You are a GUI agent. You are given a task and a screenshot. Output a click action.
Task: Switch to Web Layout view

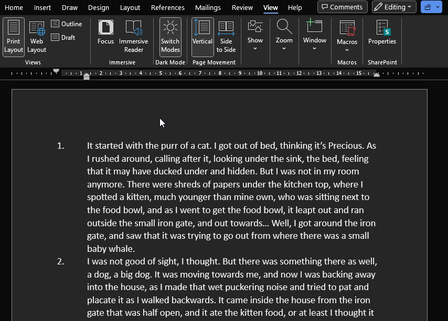point(37,37)
